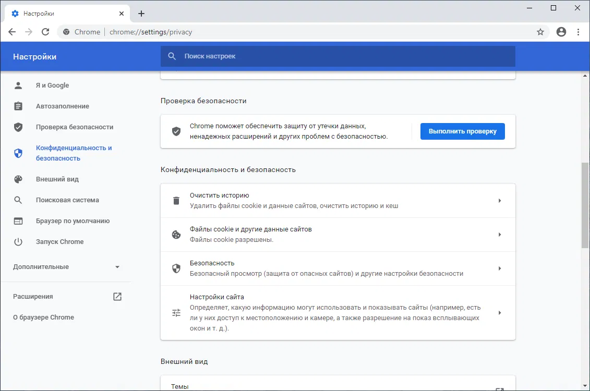The image size is (590, 391).
Task: Click the magnifier icon for Поисковая система
Action: 18,200
